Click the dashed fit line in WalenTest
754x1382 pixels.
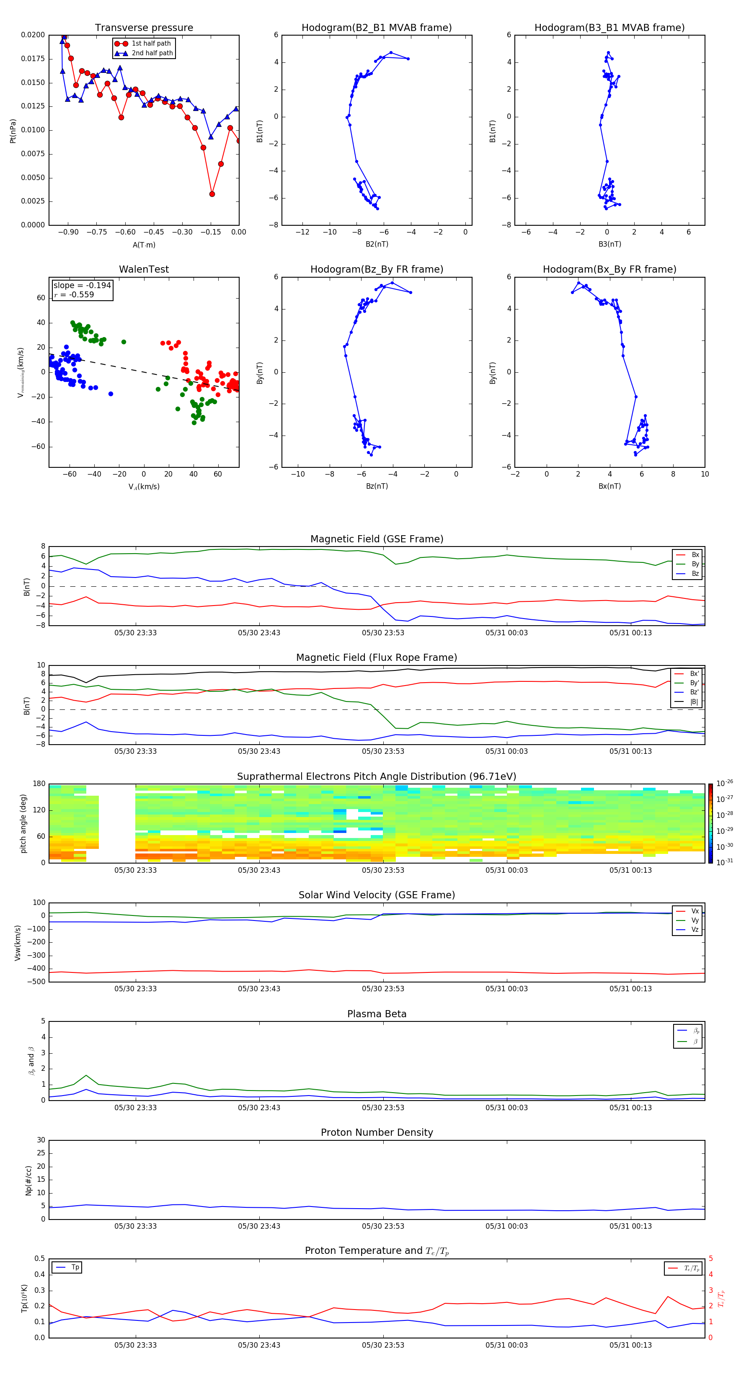coord(144,372)
